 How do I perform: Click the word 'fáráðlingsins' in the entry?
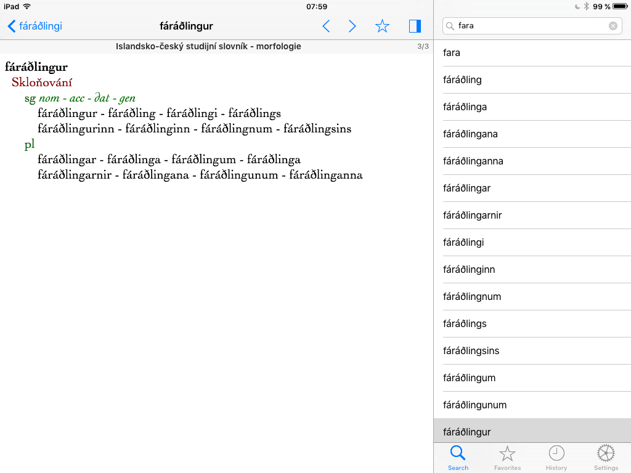(x=317, y=129)
